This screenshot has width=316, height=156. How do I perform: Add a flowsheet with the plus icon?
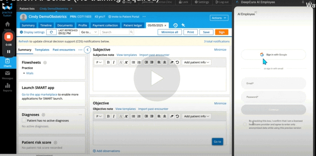[45, 63]
